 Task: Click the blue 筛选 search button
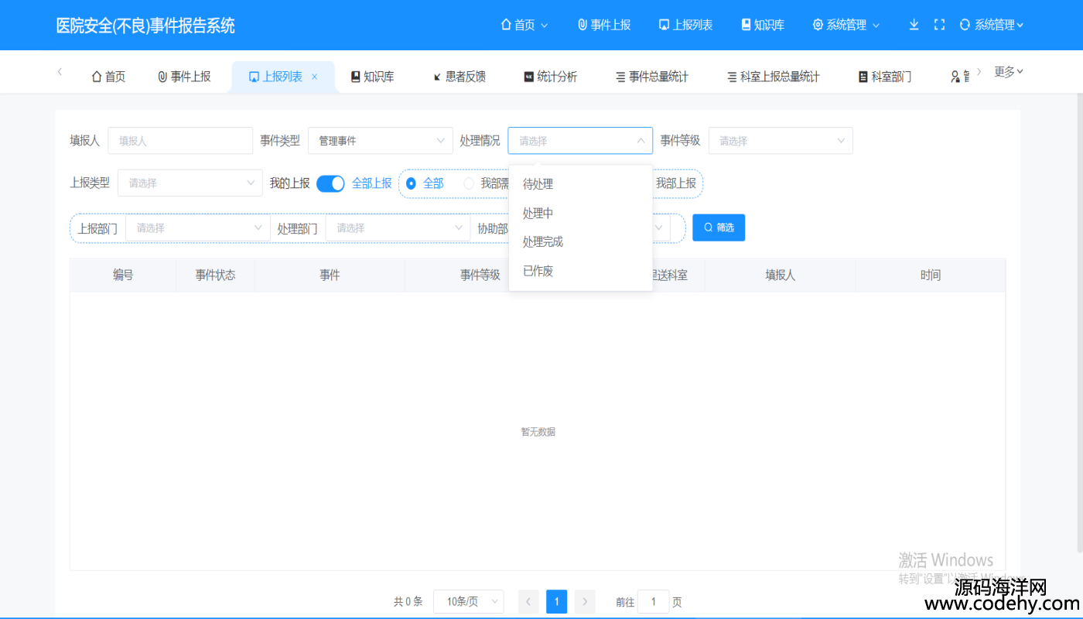tap(718, 227)
